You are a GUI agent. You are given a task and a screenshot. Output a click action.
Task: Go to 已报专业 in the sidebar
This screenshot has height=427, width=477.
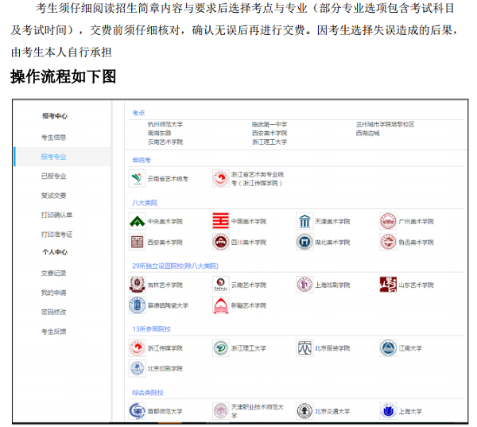click(53, 177)
